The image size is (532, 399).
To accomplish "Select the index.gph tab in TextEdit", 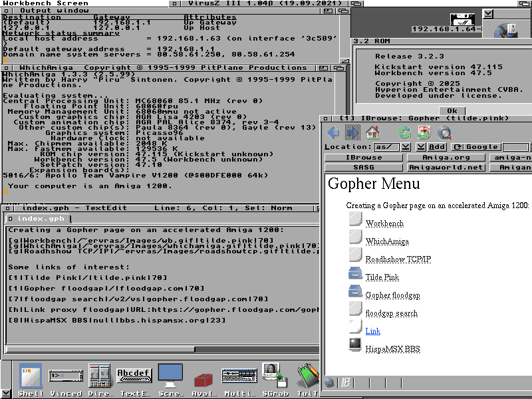I will coord(38,219).
